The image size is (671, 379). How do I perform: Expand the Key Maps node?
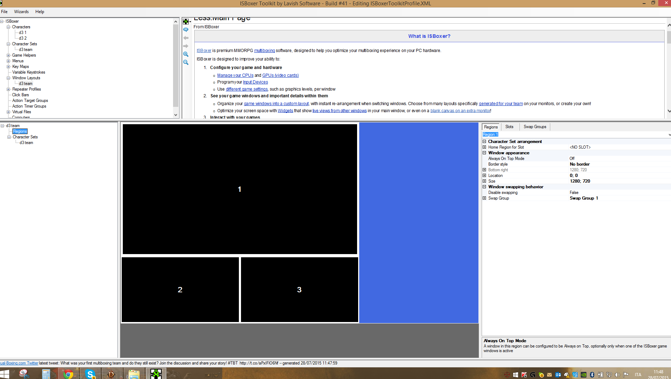point(8,67)
